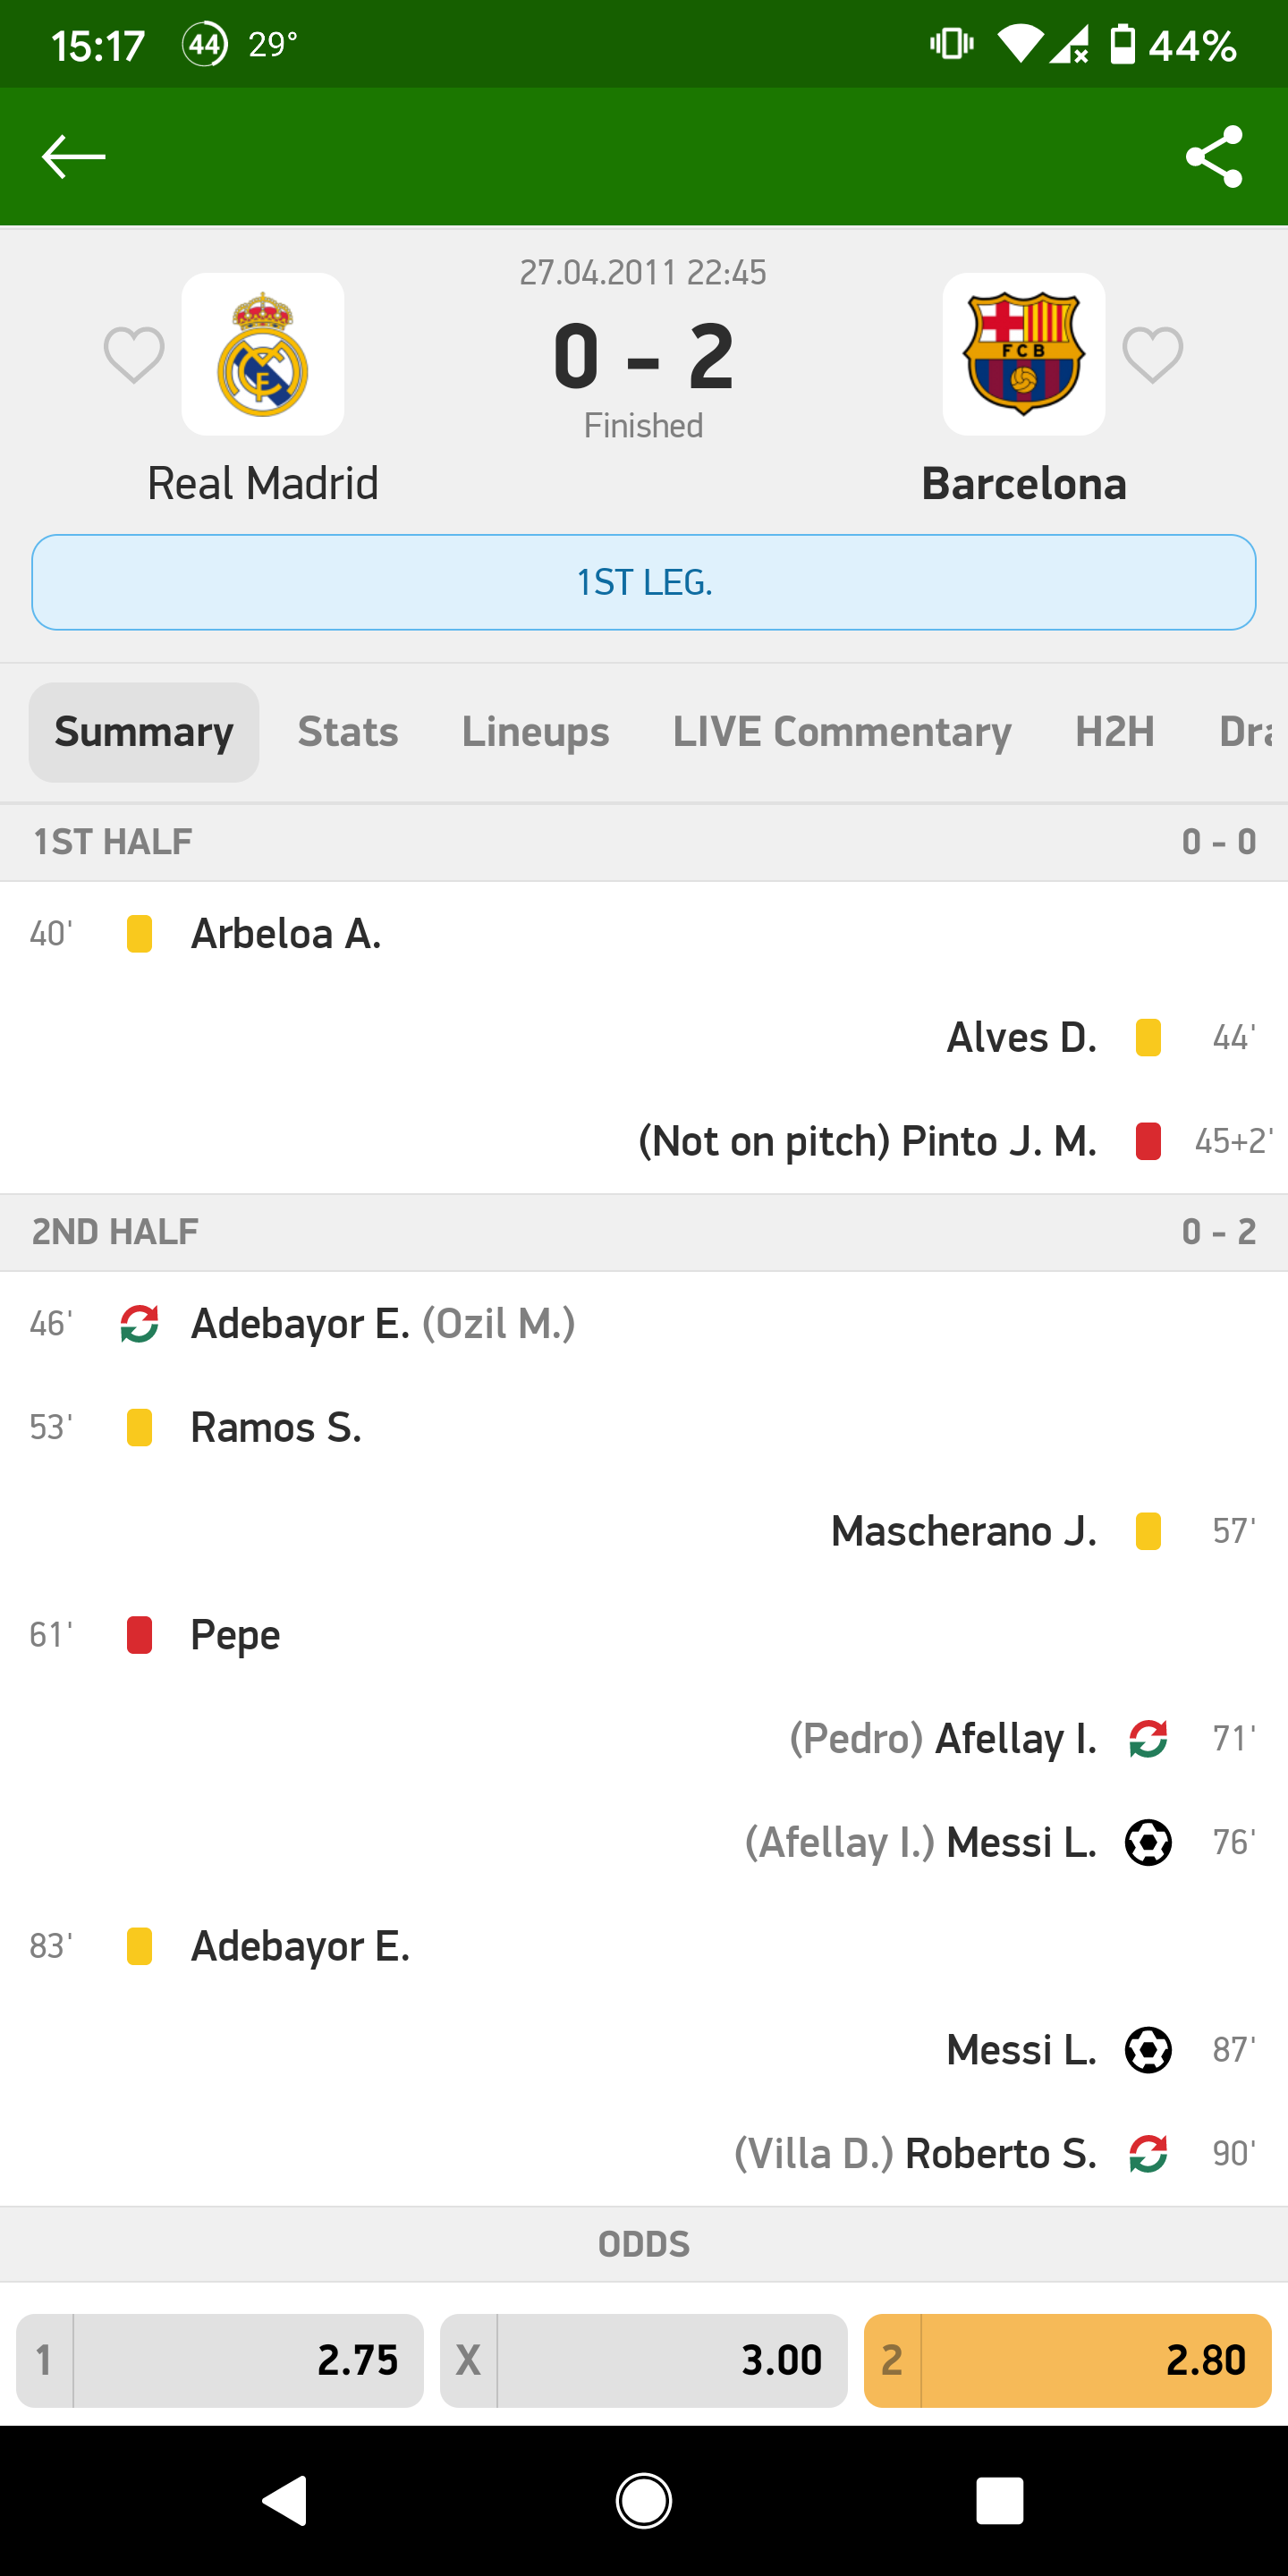Viewport: 1288px width, 2576px height.
Task: Tap the Adebayor substitution icon at 46'
Action: coord(140,1324)
